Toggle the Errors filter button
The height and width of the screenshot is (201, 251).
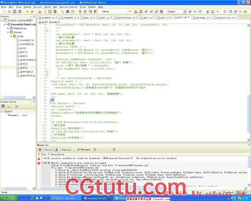click(46, 150)
